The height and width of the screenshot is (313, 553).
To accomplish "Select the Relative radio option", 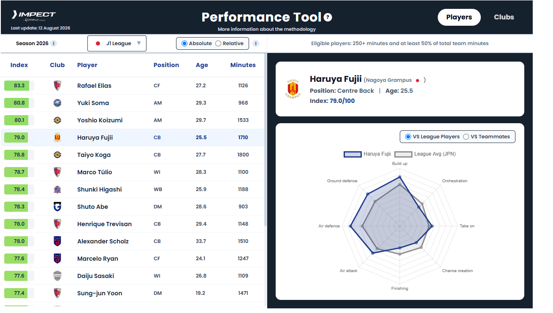I will pyautogui.click(x=218, y=43).
